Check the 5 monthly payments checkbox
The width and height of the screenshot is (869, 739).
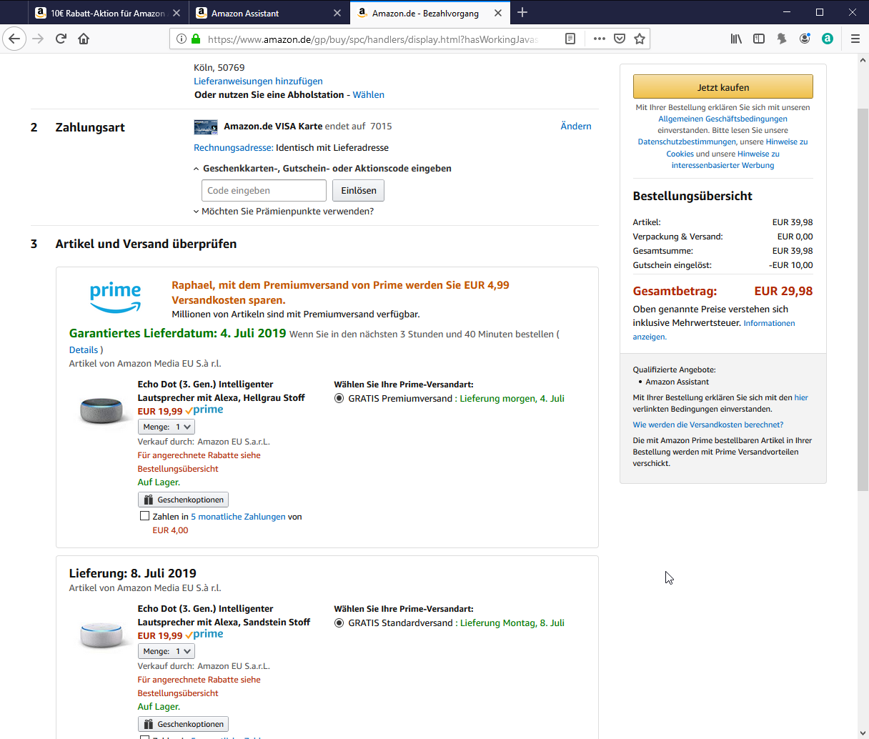(x=144, y=516)
